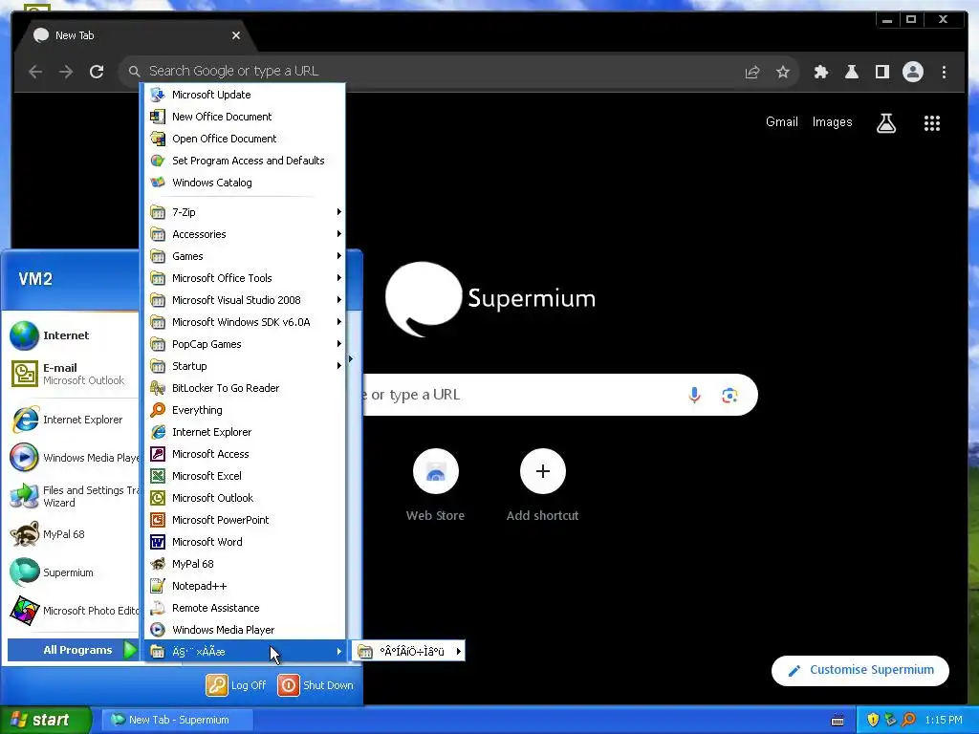Open Search Labs flask icon on page
This screenshot has width=979, height=734.
886,123
